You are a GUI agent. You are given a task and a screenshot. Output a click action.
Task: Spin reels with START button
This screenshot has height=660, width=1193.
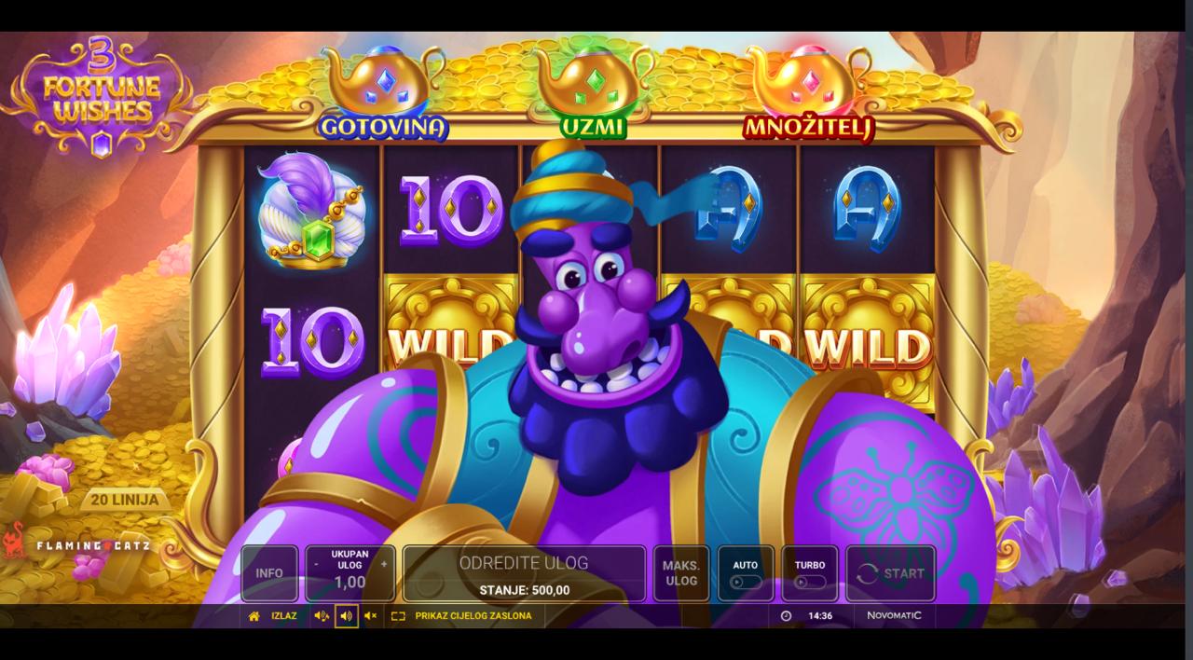(x=891, y=573)
